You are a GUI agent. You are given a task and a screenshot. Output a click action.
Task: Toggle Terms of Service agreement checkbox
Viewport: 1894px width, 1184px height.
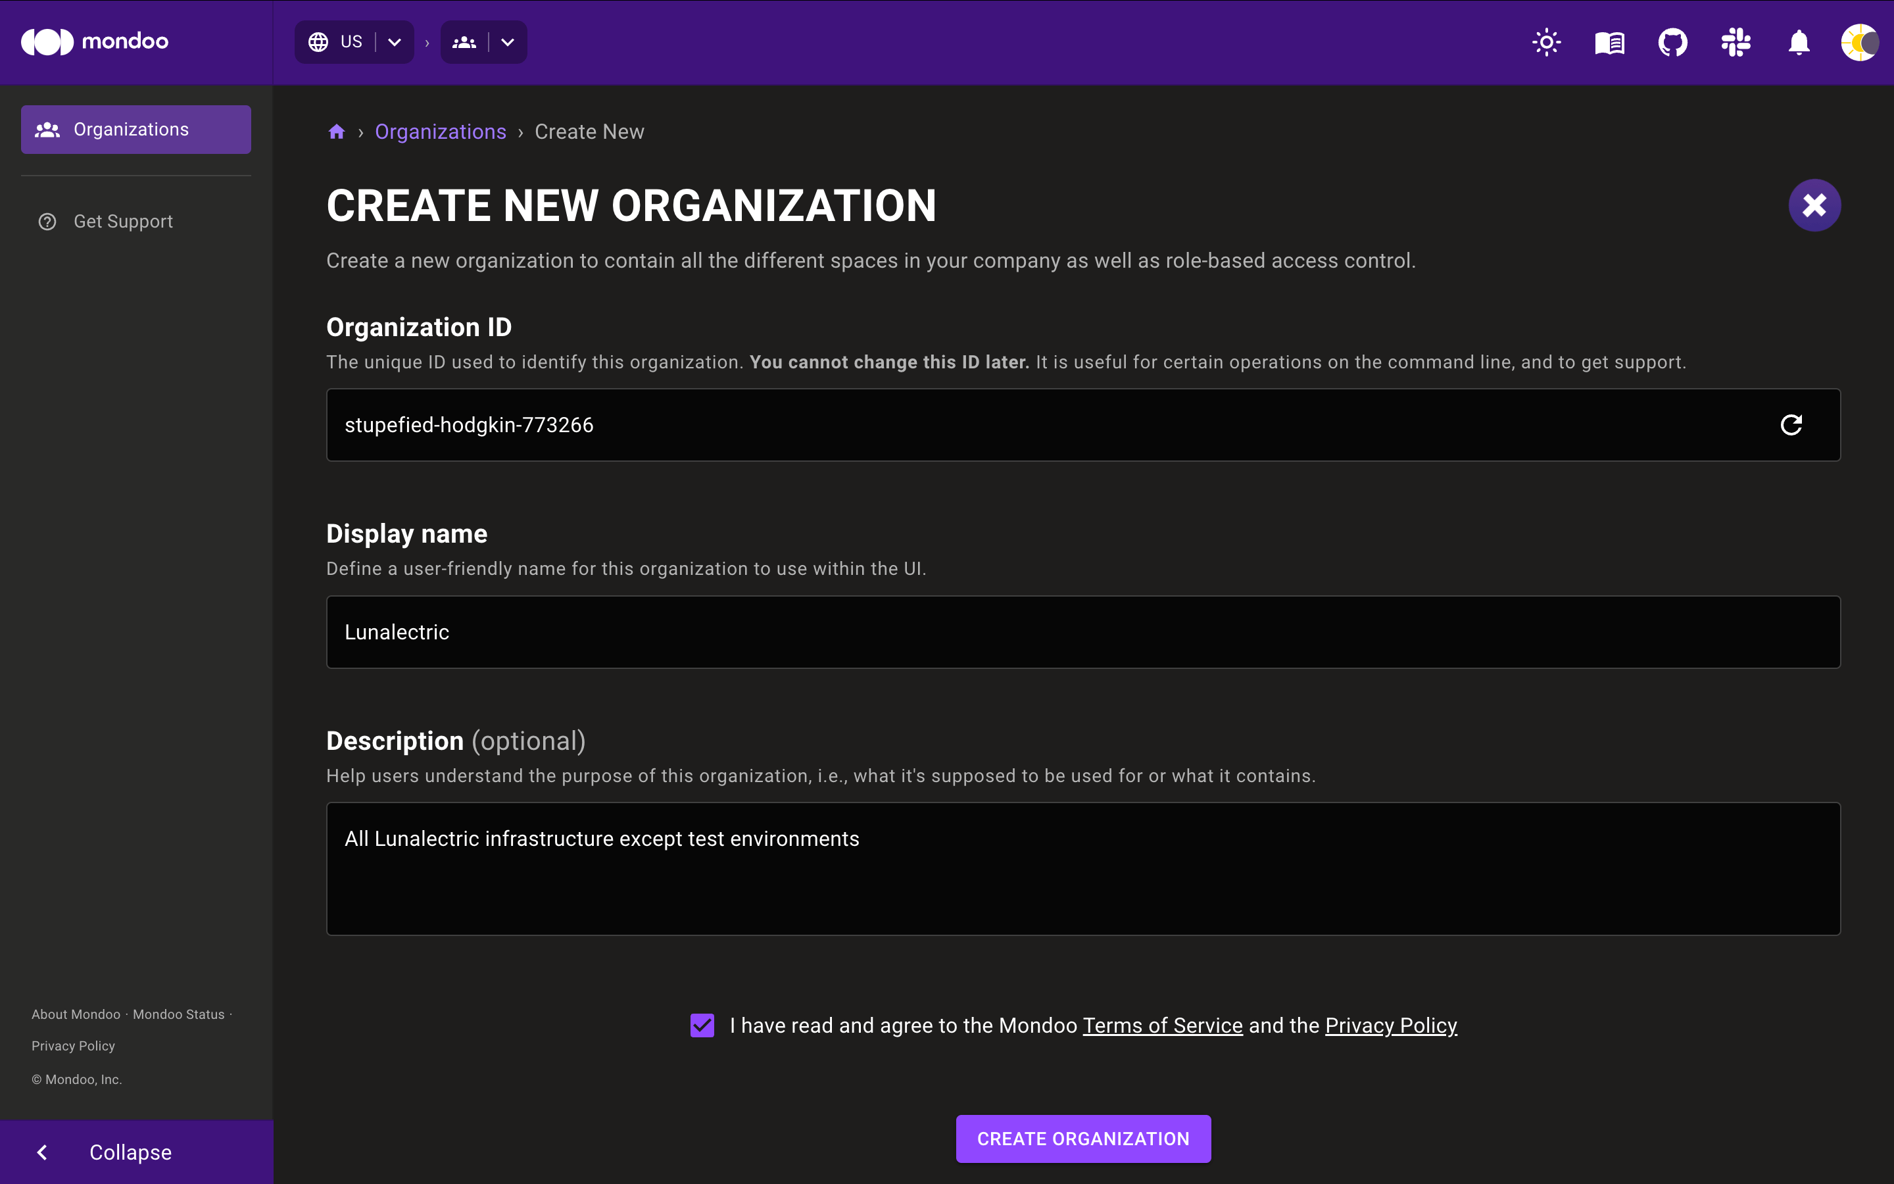click(x=702, y=1025)
